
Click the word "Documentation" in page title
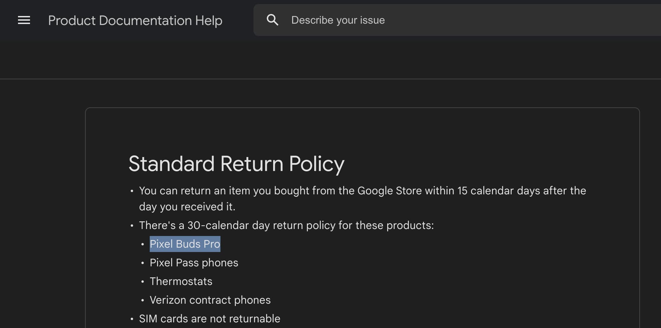(145, 20)
